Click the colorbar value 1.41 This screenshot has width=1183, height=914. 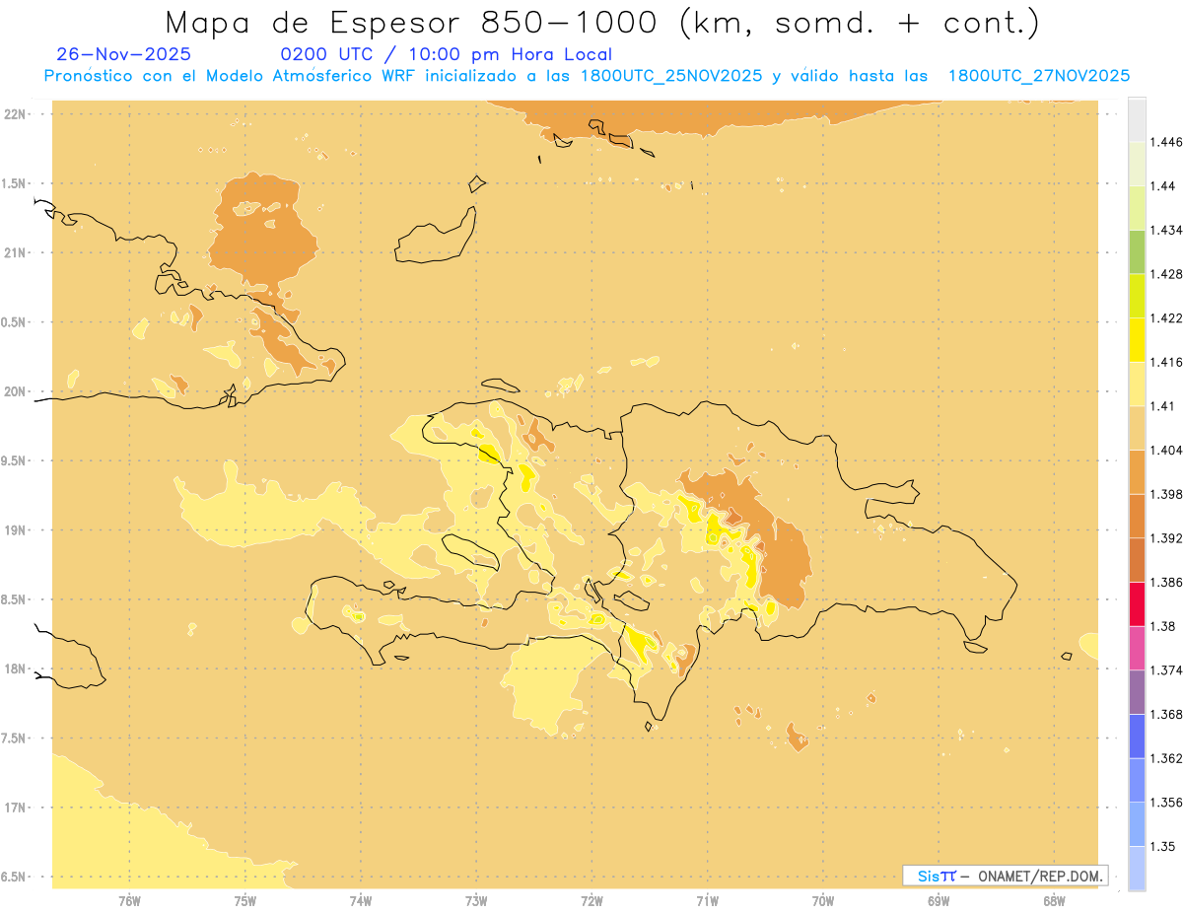pyautogui.click(x=1162, y=406)
